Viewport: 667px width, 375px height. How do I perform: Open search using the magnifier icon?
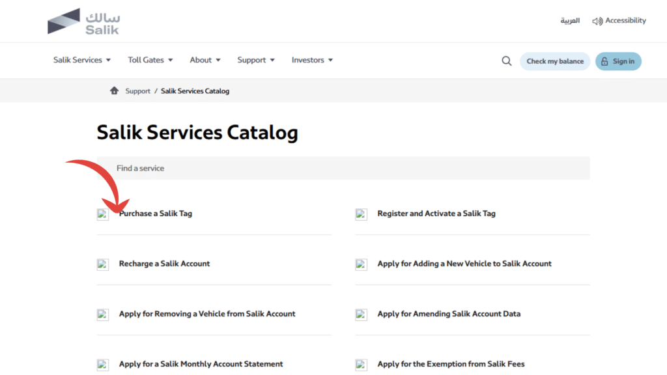pyautogui.click(x=506, y=61)
